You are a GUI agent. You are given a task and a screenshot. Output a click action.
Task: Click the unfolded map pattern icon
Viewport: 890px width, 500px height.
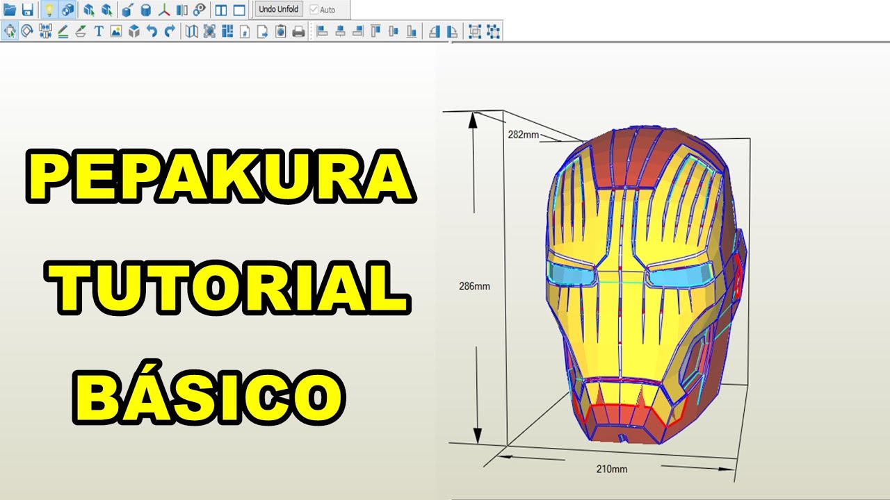click(x=192, y=31)
